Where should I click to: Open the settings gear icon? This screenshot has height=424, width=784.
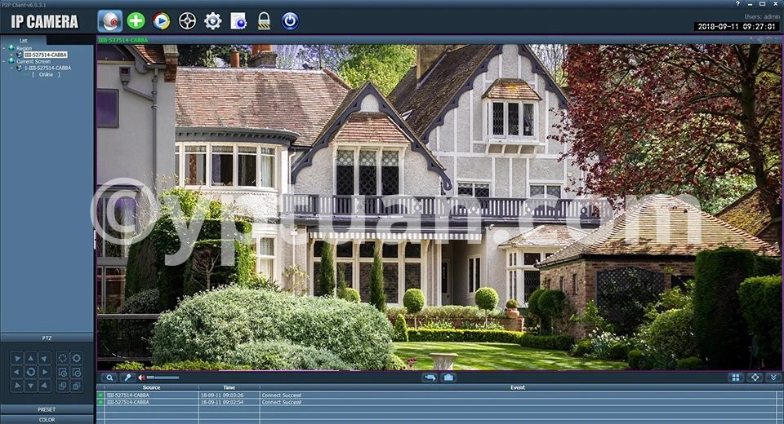(x=212, y=21)
